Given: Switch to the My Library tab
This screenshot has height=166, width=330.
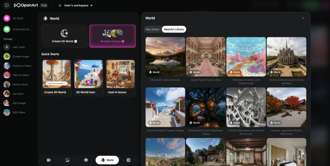Looking at the screenshot, I should point(153,29).
